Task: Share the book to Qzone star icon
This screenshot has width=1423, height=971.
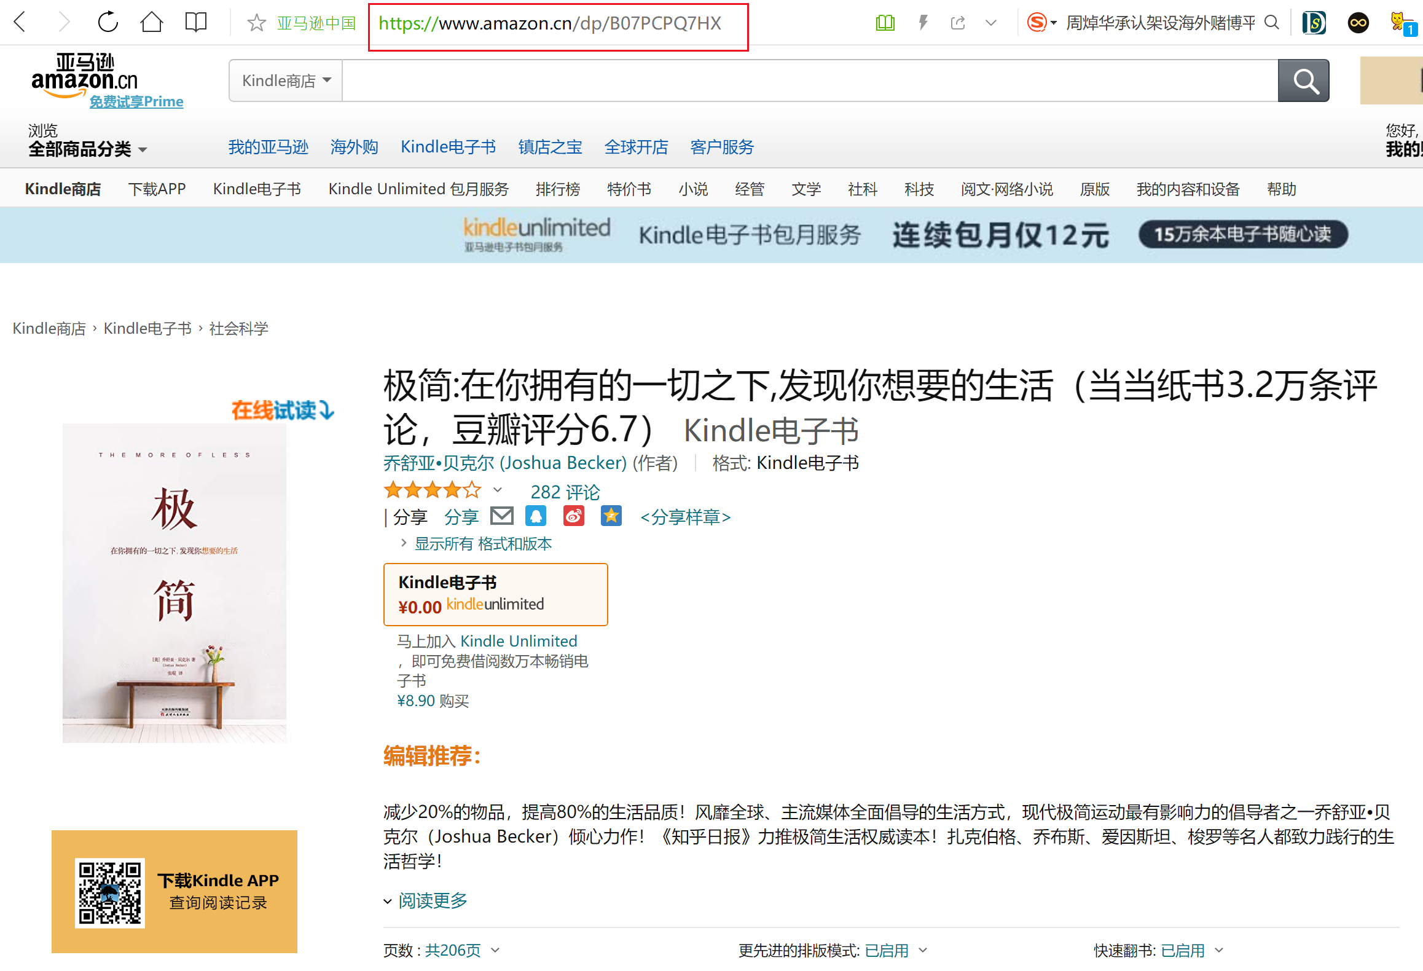Action: pos(611,516)
